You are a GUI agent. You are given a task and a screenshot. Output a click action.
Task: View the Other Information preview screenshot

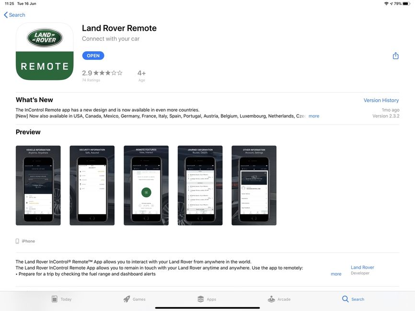tap(254, 185)
